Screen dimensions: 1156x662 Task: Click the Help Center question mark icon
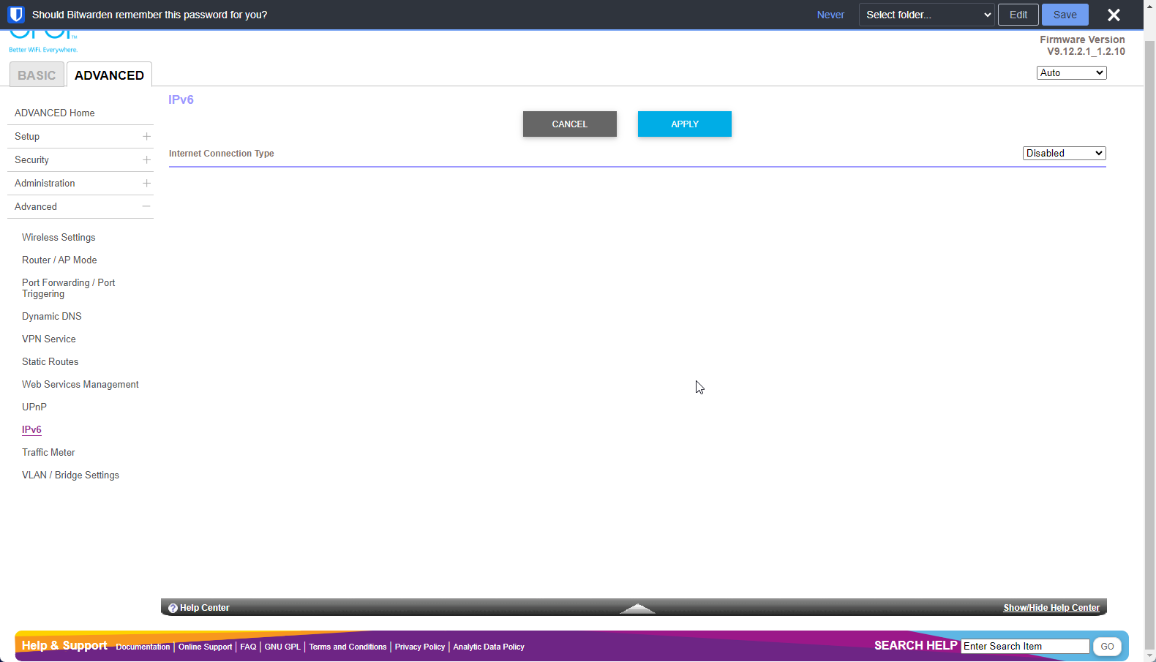pos(173,608)
